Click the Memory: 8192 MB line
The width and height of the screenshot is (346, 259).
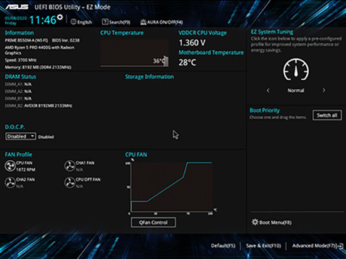click(38, 67)
